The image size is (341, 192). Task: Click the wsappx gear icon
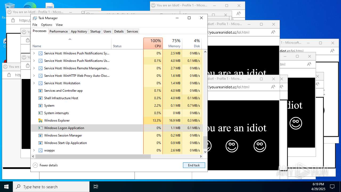coord(40,150)
